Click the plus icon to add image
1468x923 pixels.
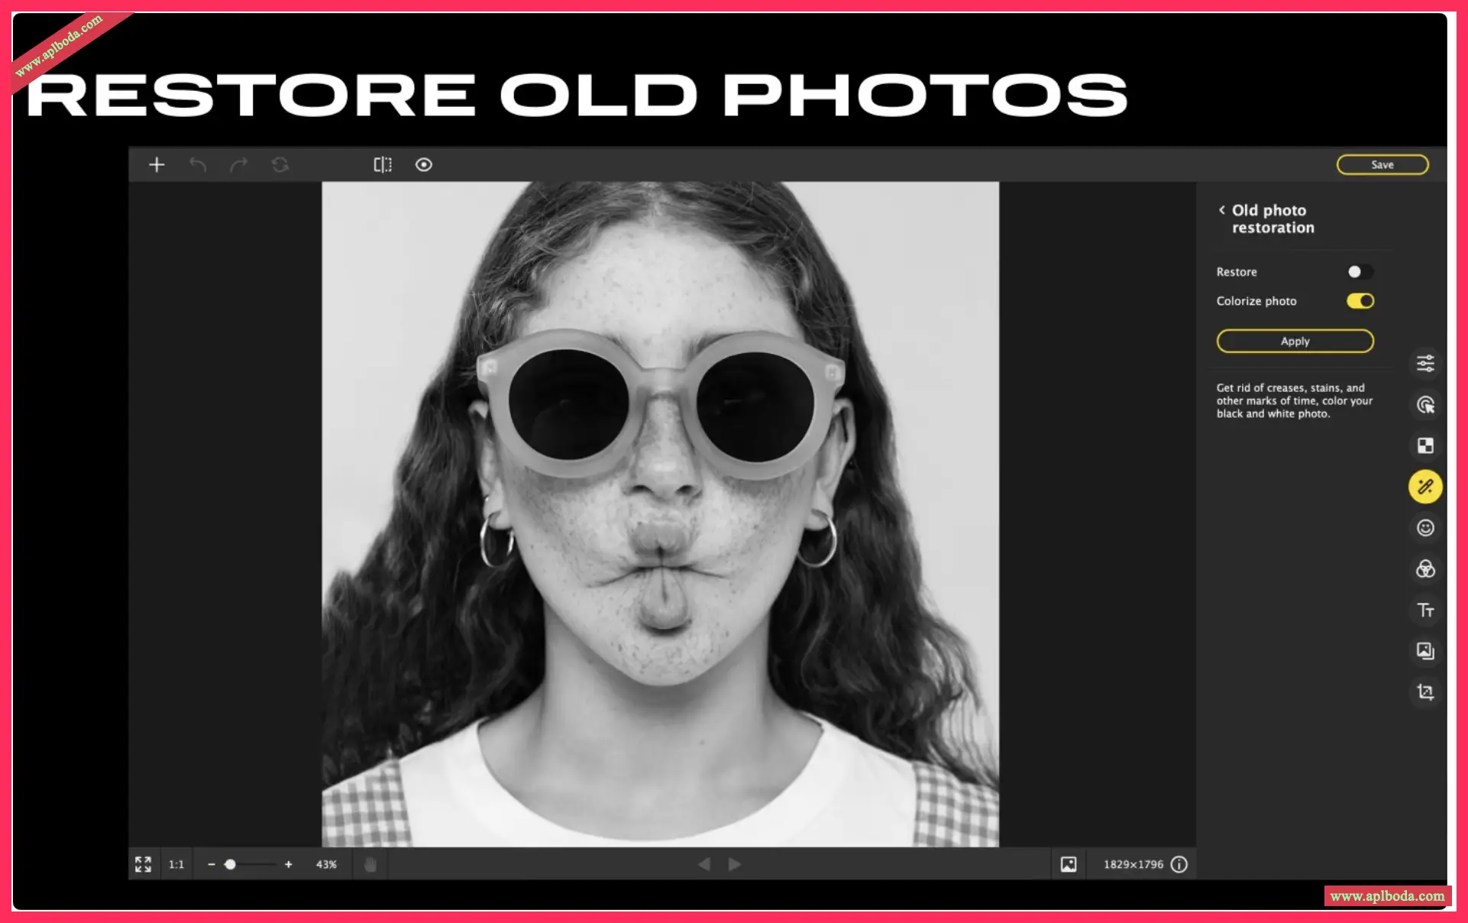point(157,164)
